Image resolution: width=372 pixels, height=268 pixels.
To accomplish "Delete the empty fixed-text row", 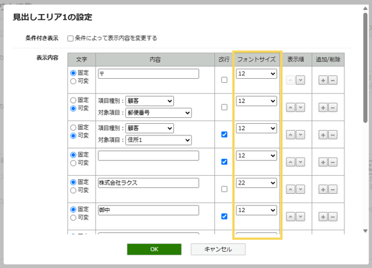I will tap(333, 162).
